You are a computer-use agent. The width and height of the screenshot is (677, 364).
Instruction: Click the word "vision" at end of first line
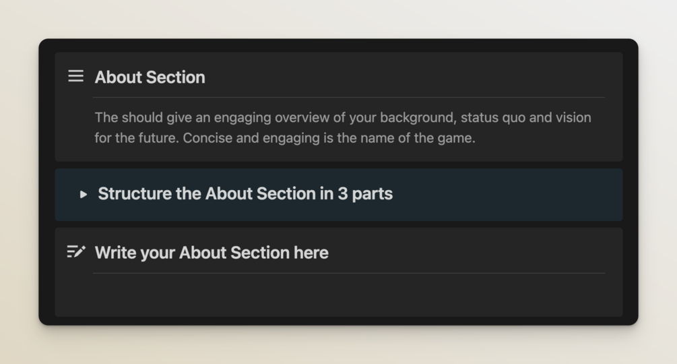click(x=573, y=117)
